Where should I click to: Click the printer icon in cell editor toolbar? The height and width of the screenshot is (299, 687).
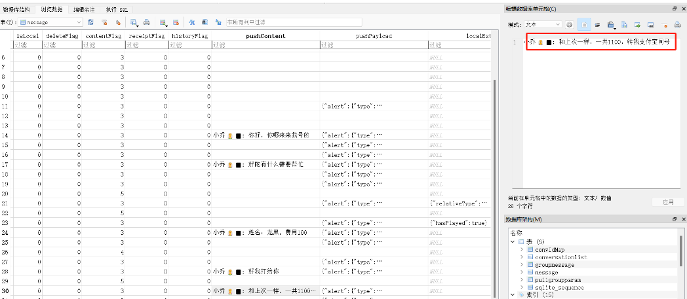[x=677, y=24]
